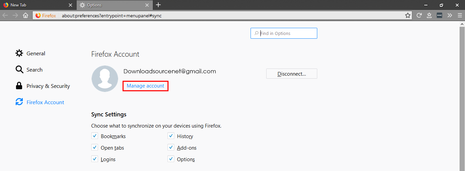Open Privacy & Security settings
The width and height of the screenshot is (465, 171).
(x=43, y=86)
